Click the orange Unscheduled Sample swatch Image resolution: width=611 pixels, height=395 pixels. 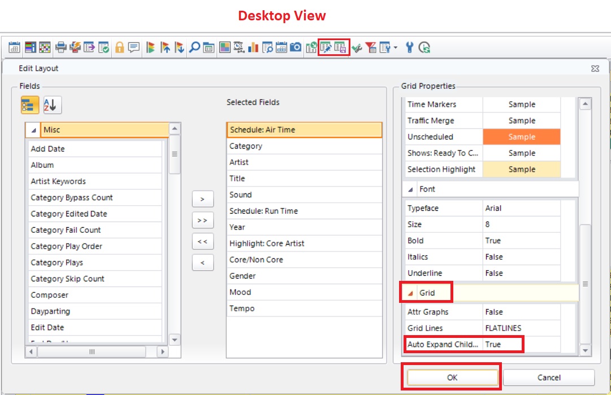[521, 137]
